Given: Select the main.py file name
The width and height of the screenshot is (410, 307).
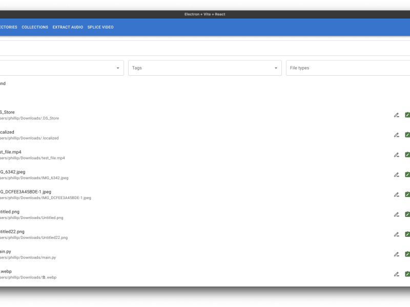Looking at the screenshot, I should 6,251.
